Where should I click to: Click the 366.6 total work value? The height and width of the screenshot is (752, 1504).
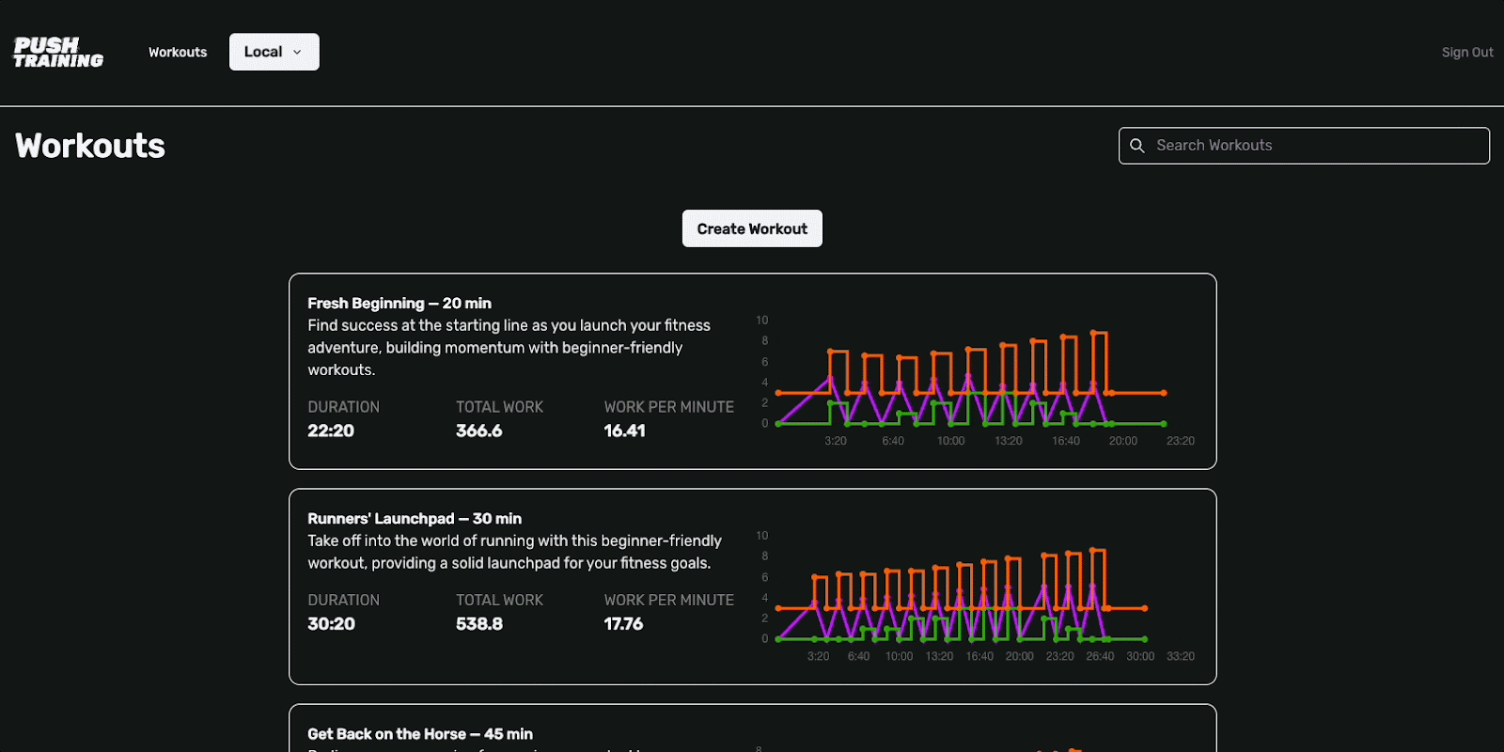tap(479, 431)
